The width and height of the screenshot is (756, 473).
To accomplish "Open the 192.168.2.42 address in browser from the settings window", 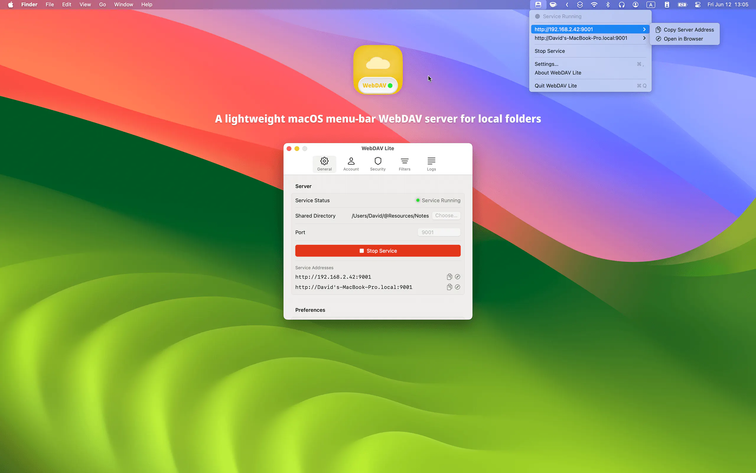I will [457, 276].
